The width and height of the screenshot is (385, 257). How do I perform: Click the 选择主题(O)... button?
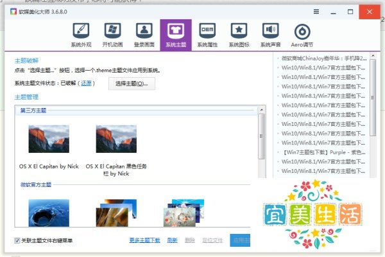tap(132, 84)
